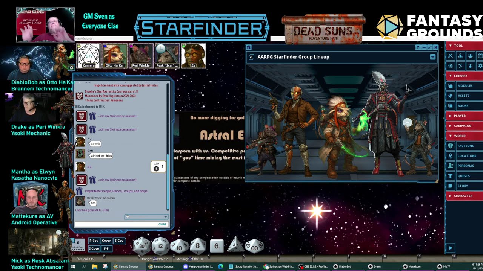Toggle the pin at Group Lineup top-left corner

(249, 47)
